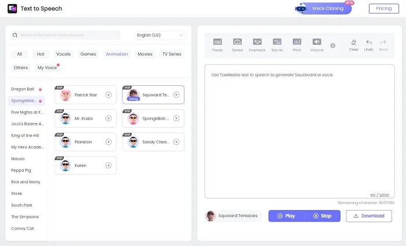Stop the speech playback

pos(322,216)
